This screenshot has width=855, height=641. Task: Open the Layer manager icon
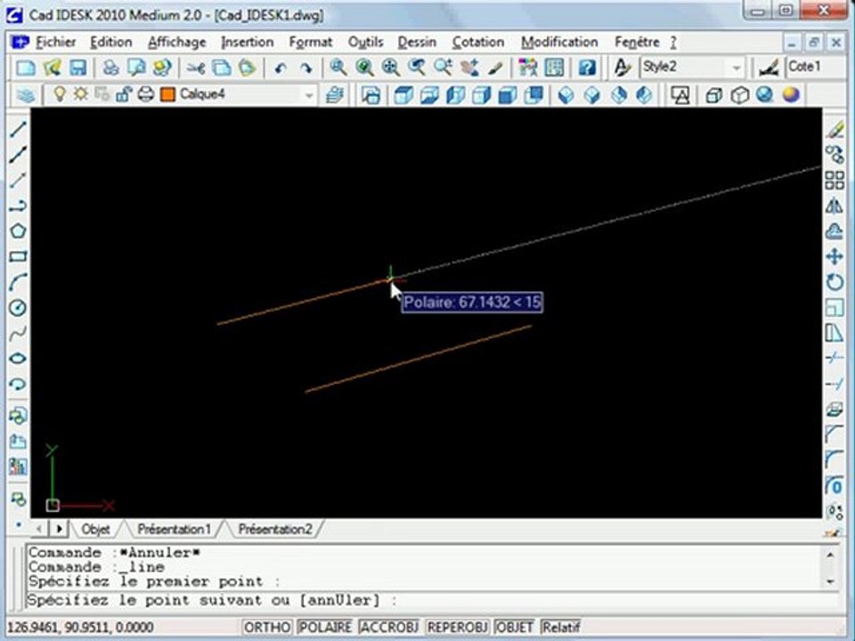(x=26, y=95)
